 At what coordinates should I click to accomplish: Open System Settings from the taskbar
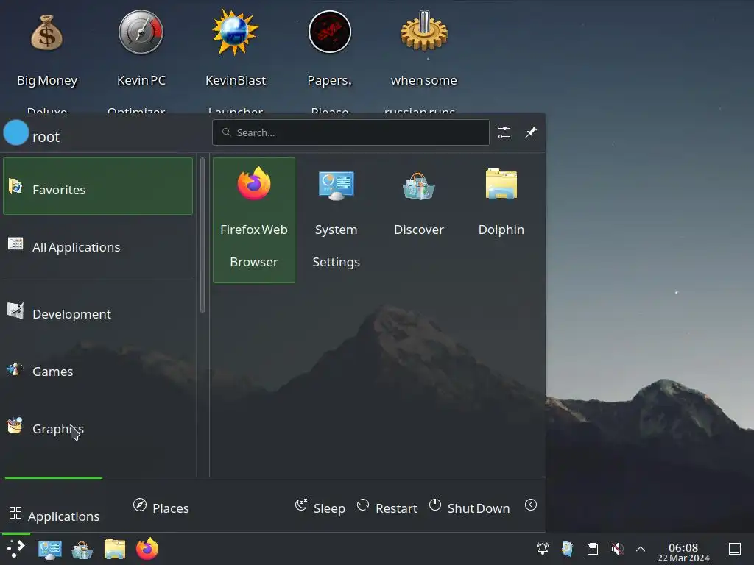click(x=49, y=549)
